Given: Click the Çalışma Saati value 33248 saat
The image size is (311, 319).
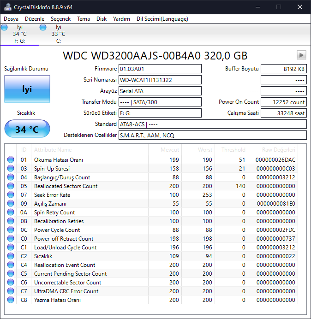Looking at the screenshot, I should 284,113.
